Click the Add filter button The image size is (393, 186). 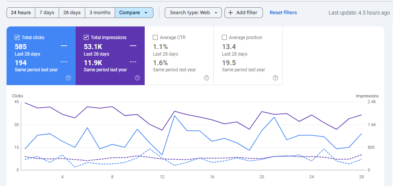(243, 13)
